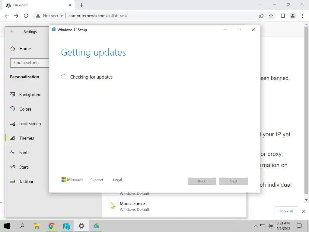Screen dimensions: 309x232
Task: Click the volume speaker tray icon
Action: coord(270,226)
